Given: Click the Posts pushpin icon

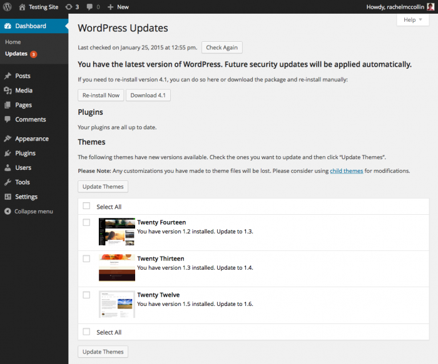Looking at the screenshot, I should 8,76.
